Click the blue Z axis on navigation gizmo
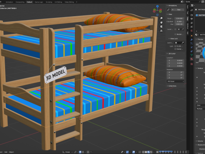The image size is (205, 154). [158, 6]
